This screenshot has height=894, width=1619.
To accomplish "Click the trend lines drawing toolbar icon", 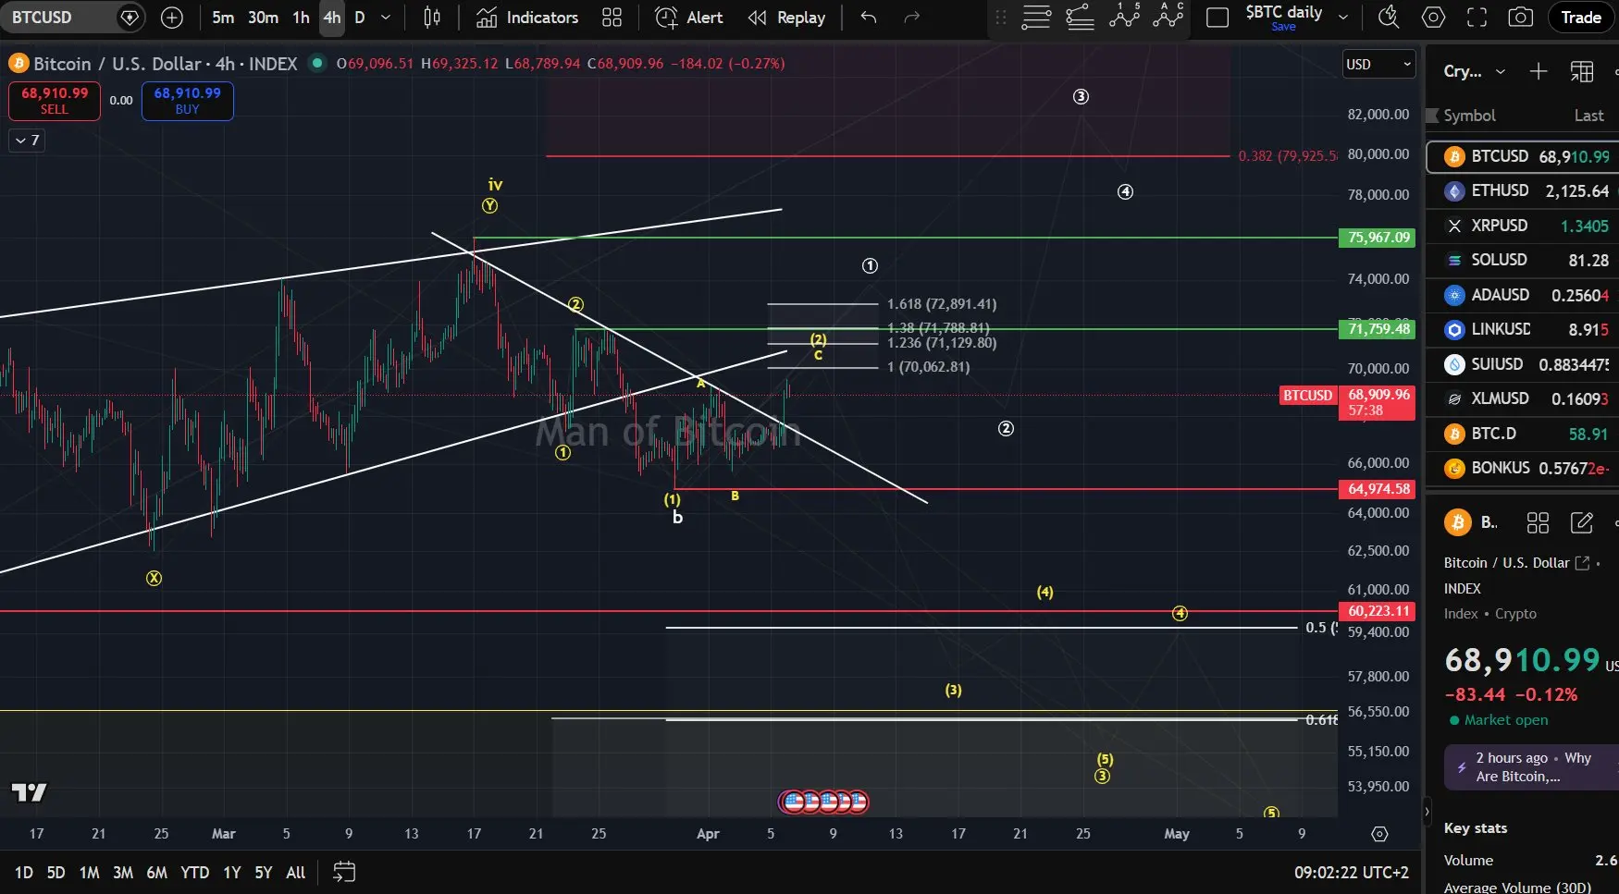I will pos(1080,18).
